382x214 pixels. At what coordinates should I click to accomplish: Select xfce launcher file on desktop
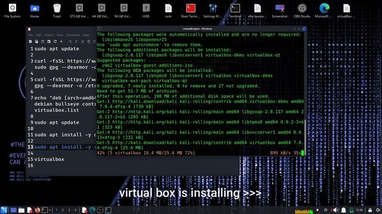click(257, 11)
